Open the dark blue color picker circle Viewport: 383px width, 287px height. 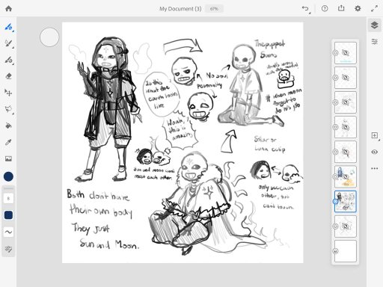[x=8, y=176]
